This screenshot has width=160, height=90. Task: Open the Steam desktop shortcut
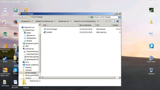click(x=5, y=59)
